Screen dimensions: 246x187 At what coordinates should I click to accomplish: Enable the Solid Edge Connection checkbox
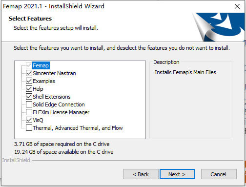click(29, 104)
